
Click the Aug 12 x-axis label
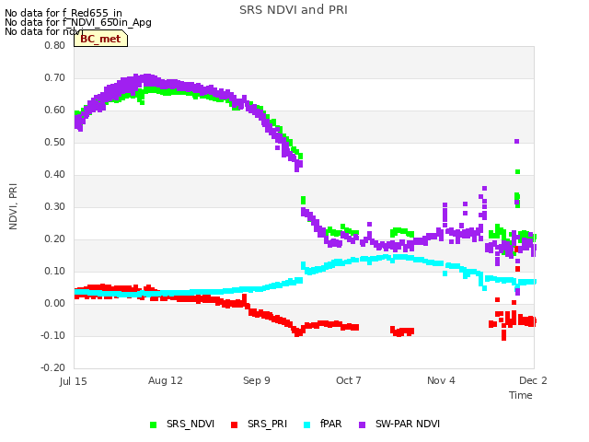point(166,380)
